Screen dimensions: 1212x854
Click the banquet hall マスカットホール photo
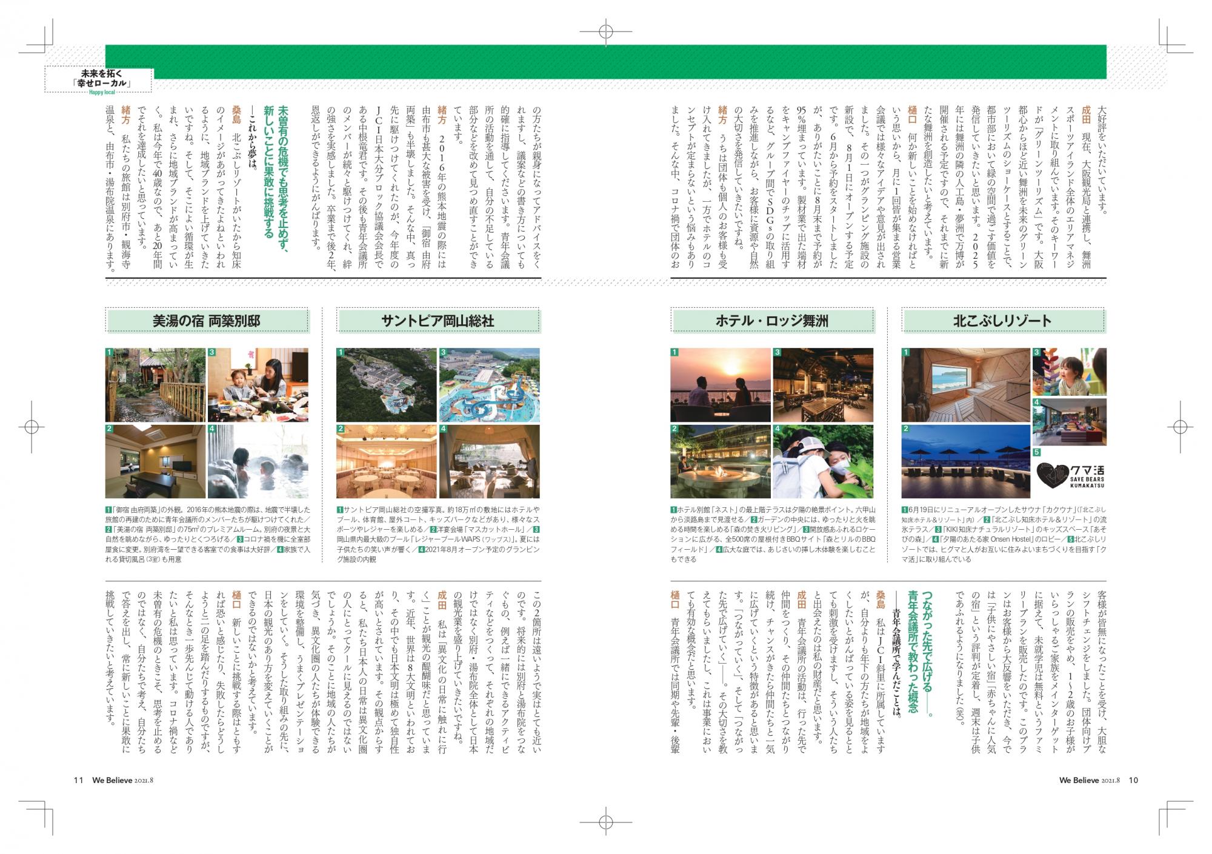[x=385, y=461]
